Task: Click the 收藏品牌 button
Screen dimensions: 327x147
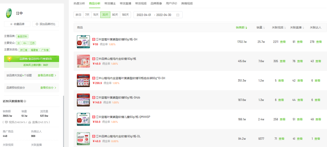Action: click(x=17, y=24)
